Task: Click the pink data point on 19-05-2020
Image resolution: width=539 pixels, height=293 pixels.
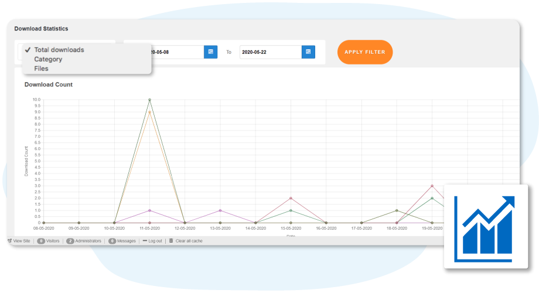Action: coord(432,186)
